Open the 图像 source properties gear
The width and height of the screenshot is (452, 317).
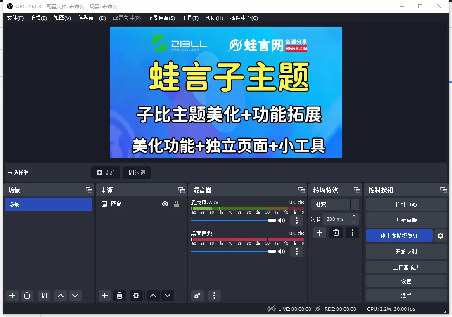pyautogui.click(x=136, y=296)
